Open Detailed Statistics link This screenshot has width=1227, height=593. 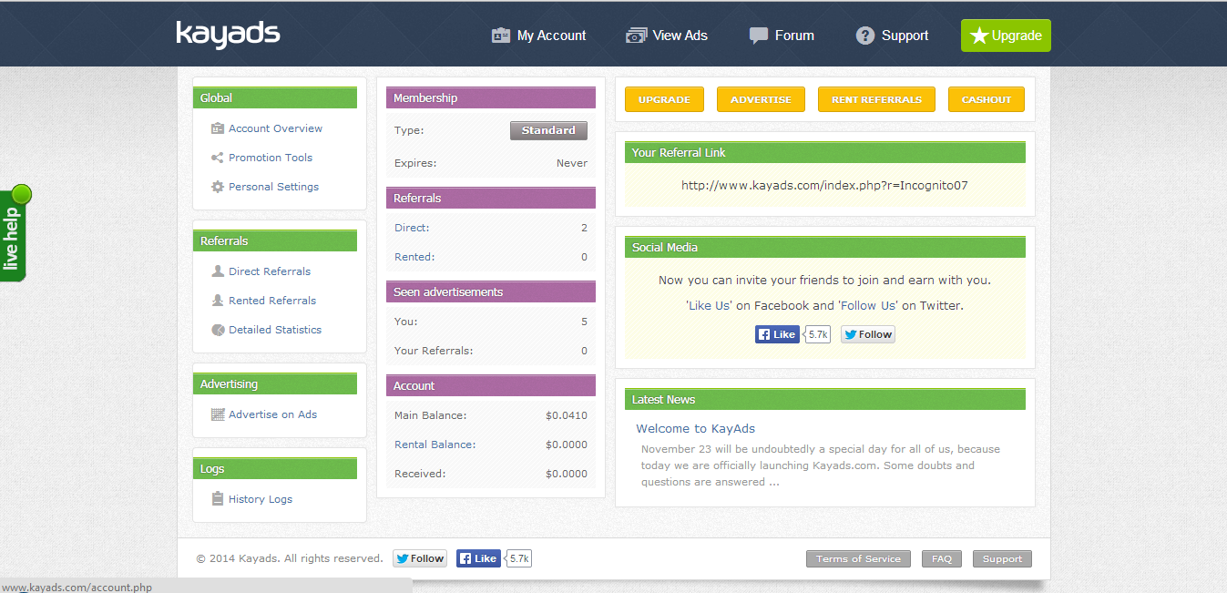pyautogui.click(x=275, y=330)
